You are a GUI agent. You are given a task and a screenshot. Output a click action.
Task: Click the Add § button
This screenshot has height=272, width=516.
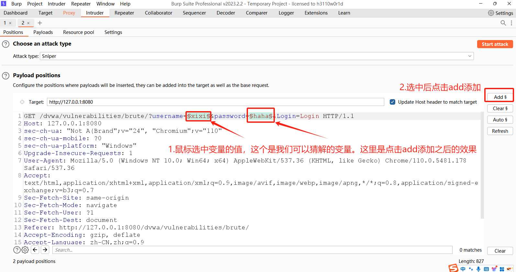click(x=500, y=97)
